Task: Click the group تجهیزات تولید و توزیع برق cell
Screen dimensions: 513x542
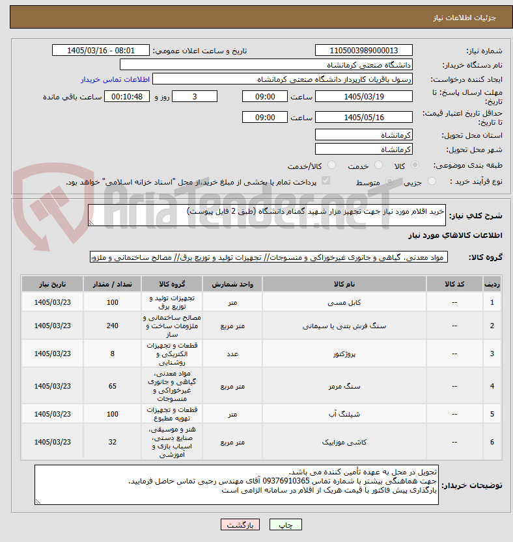Action: 172,302
